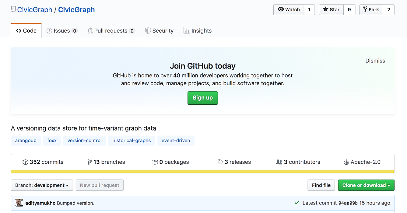Click the contributors people icon

279,162
